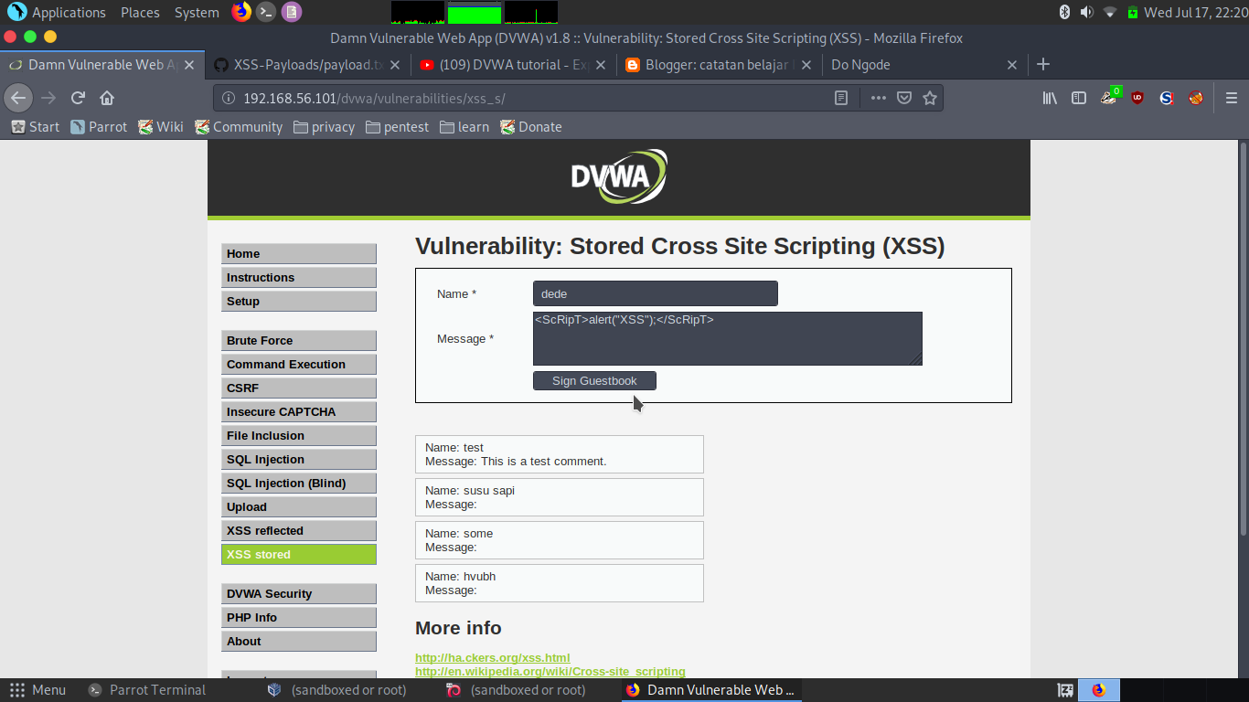Viewport: 1249px width, 702px height.
Task: Open the volume control tray icon
Action: coord(1086,12)
